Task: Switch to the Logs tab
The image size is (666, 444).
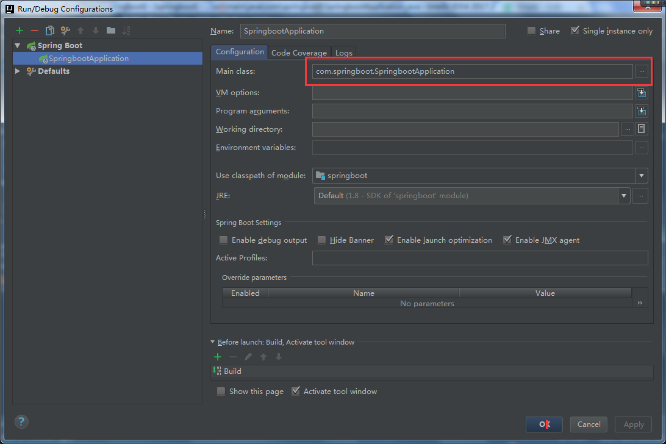Action: pos(343,52)
